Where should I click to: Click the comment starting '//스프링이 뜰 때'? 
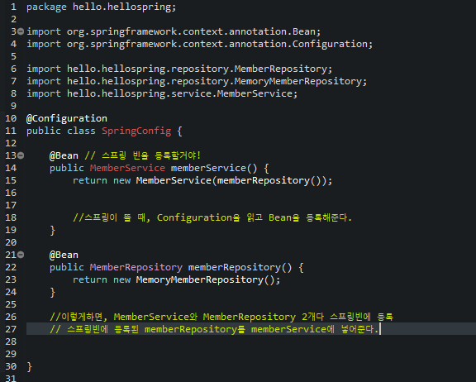[212, 217]
